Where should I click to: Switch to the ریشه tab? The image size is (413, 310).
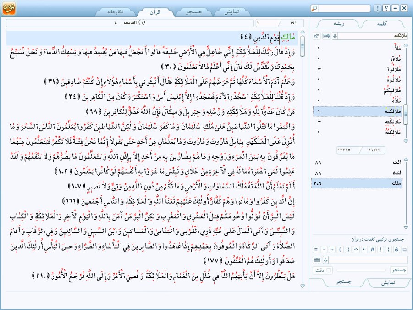338,24
